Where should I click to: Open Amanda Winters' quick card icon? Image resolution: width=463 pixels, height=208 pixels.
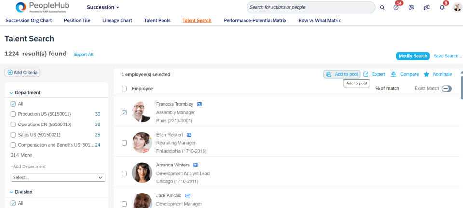click(195, 165)
